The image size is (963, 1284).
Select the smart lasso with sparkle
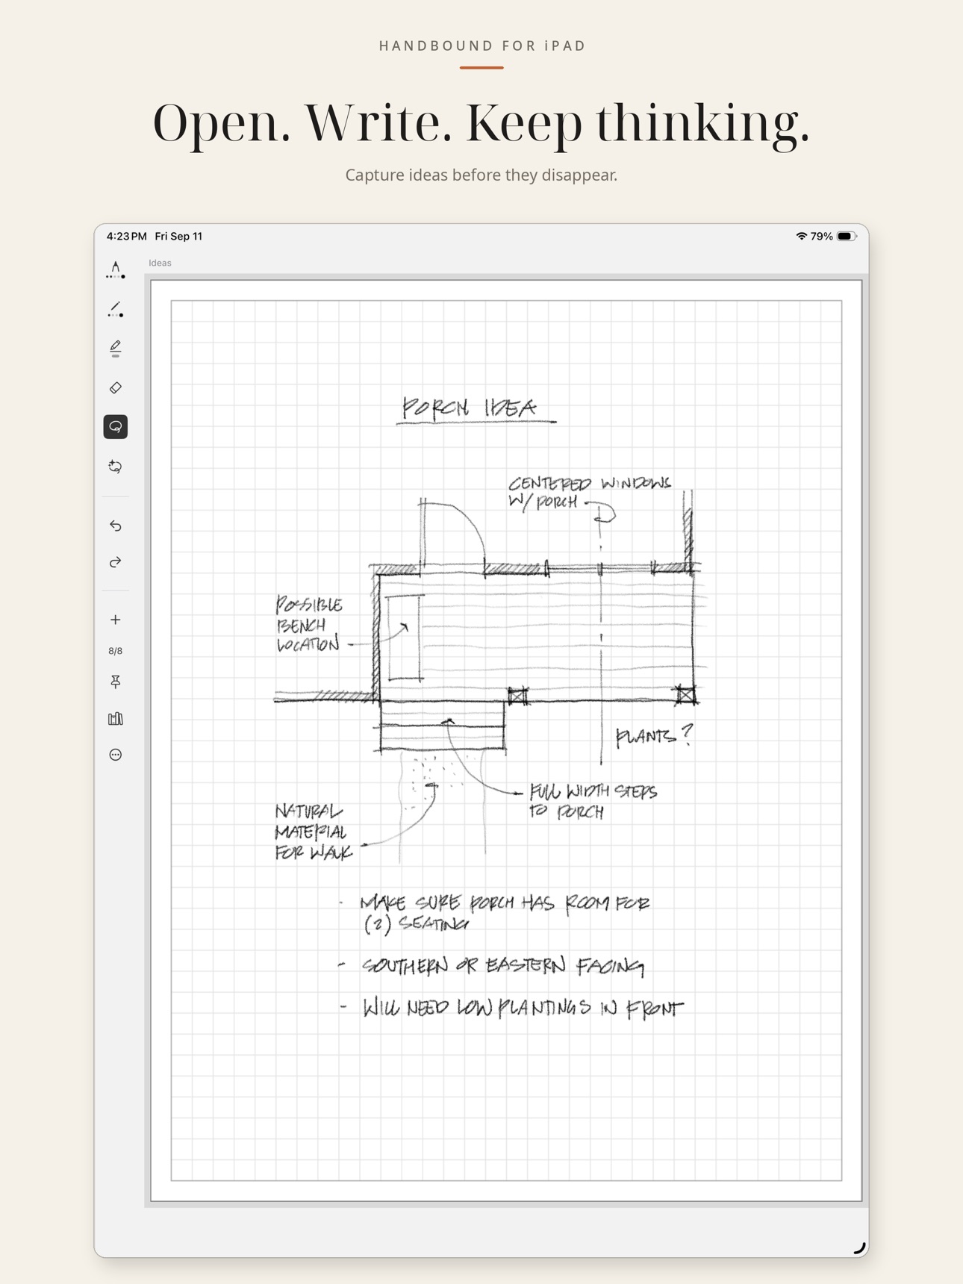pyautogui.click(x=115, y=467)
